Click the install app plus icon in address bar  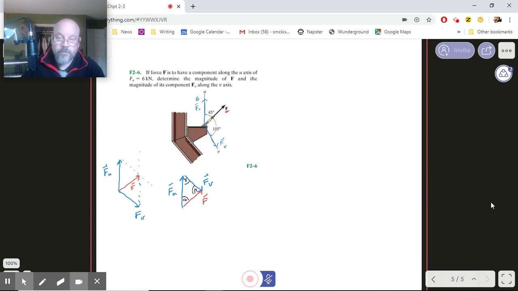tap(416, 20)
